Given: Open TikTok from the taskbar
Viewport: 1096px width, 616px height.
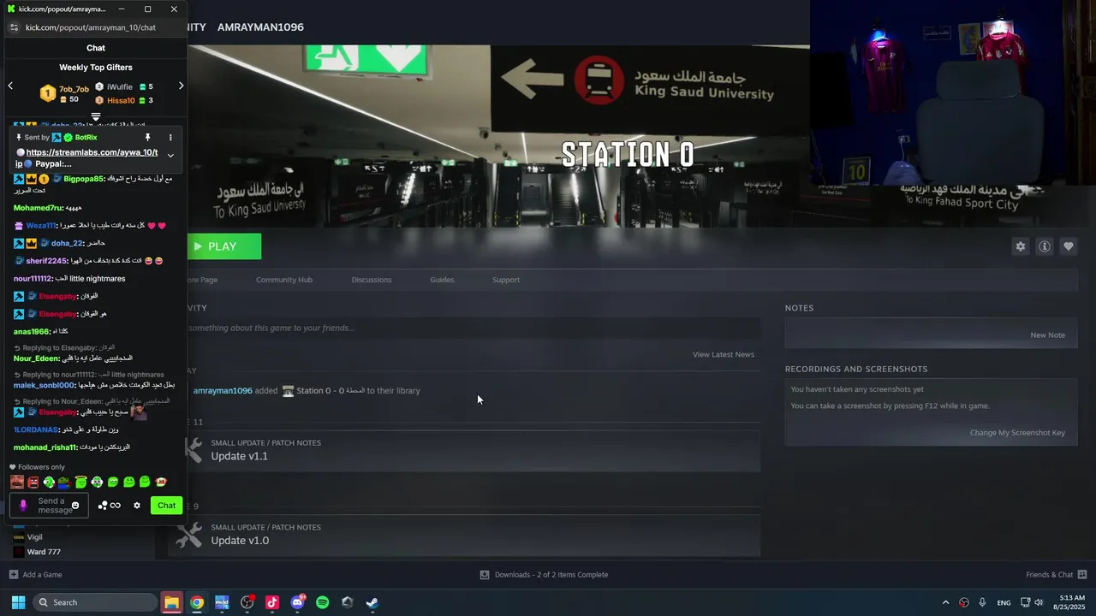Looking at the screenshot, I should pos(272,602).
